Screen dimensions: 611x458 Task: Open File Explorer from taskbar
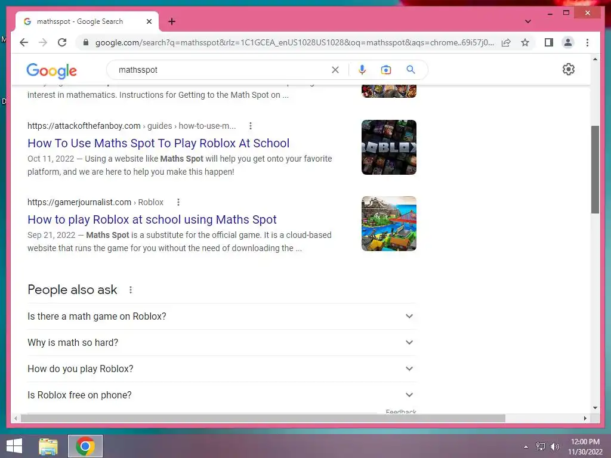tap(48, 446)
